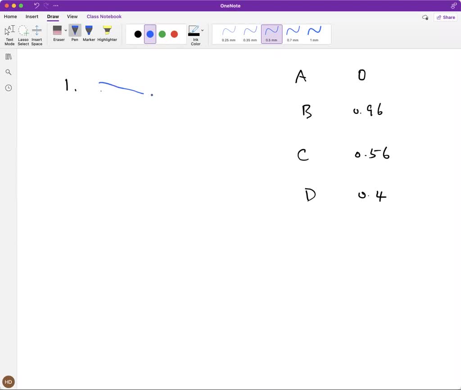Open the Insert tab

coord(32,17)
